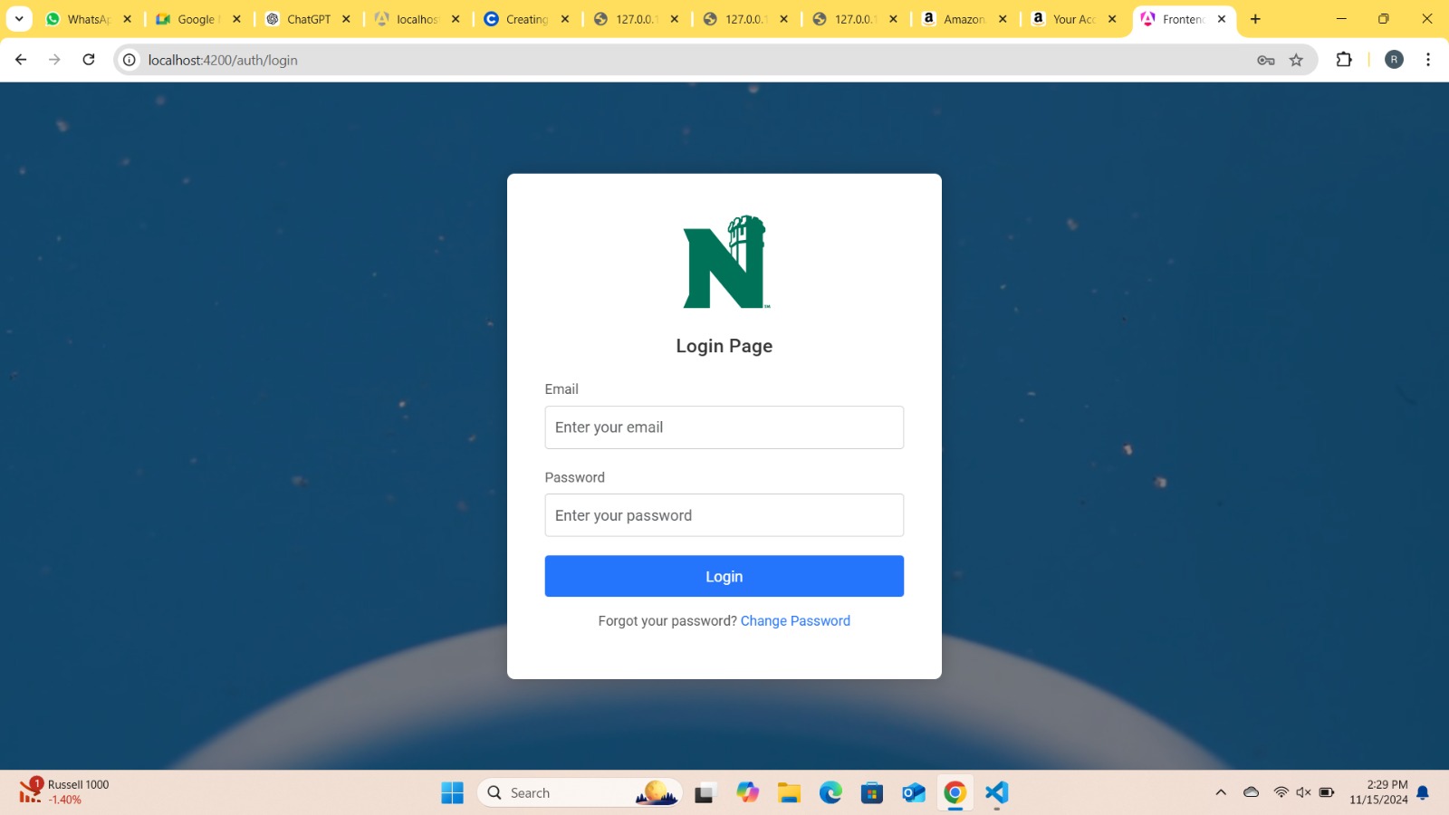This screenshot has height=815, width=1449.
Task: Open the password manager key icon
Action: click(x=1265, y=60)
